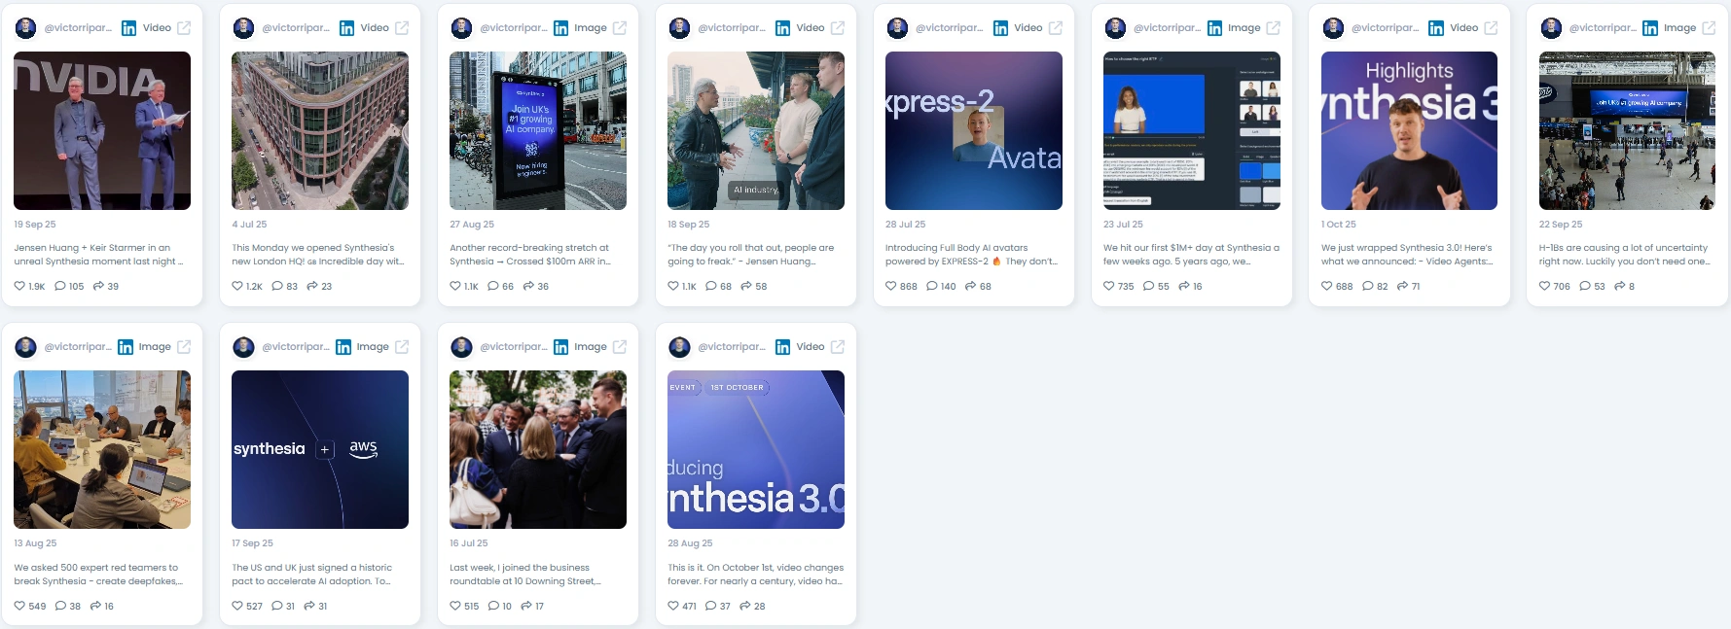Open external link icon on 28 Aug 25 post
The height and width of the screenshot is (629, 1731).
(x=838, y=347)
